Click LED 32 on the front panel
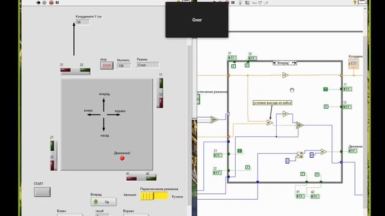This screenshot has height=216, width=385. (x=85, y=70)
